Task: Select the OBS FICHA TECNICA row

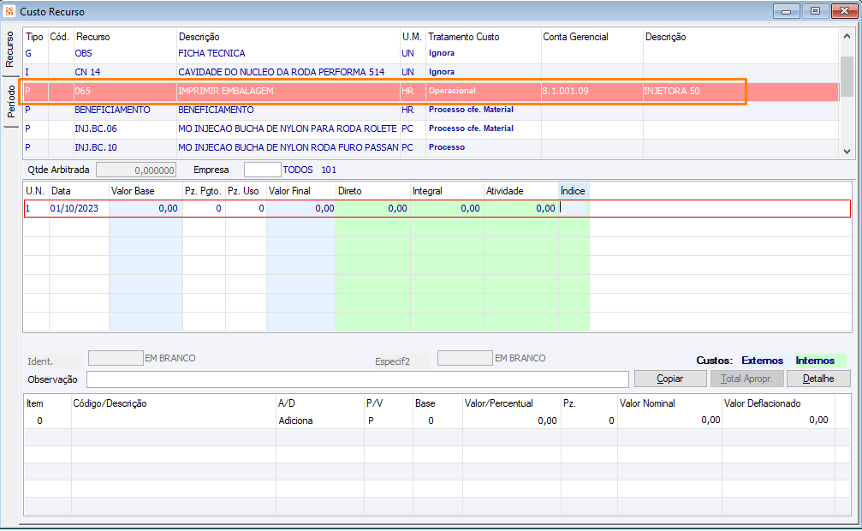Action: [431, 53]
